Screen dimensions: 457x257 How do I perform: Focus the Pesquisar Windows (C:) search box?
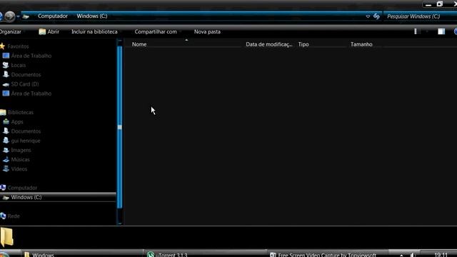pyautogui.click(x=420, y=16)
